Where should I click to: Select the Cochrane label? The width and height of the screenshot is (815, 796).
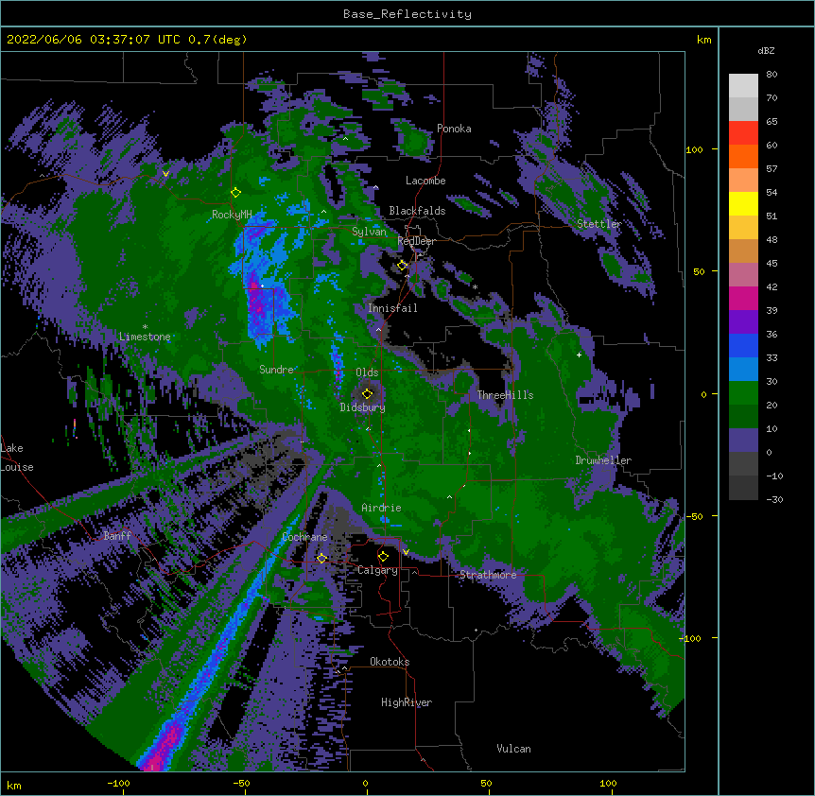pos(304,537)
